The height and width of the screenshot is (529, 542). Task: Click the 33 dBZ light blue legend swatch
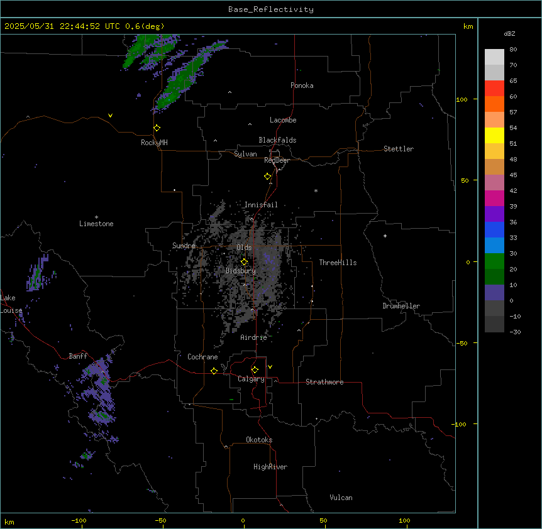click(494, 246)
